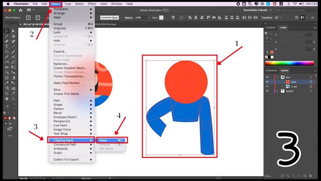
Task: Select the Line Segment tool
Action: pos(13,46)
